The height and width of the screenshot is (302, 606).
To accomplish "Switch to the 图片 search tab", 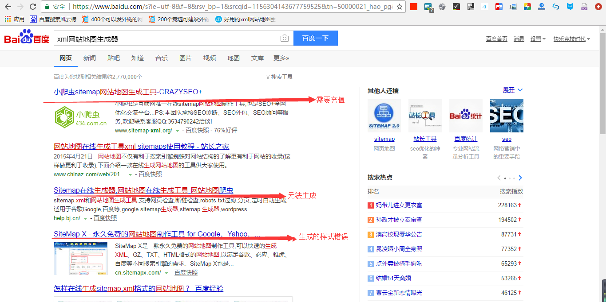I will pos(185,58).
